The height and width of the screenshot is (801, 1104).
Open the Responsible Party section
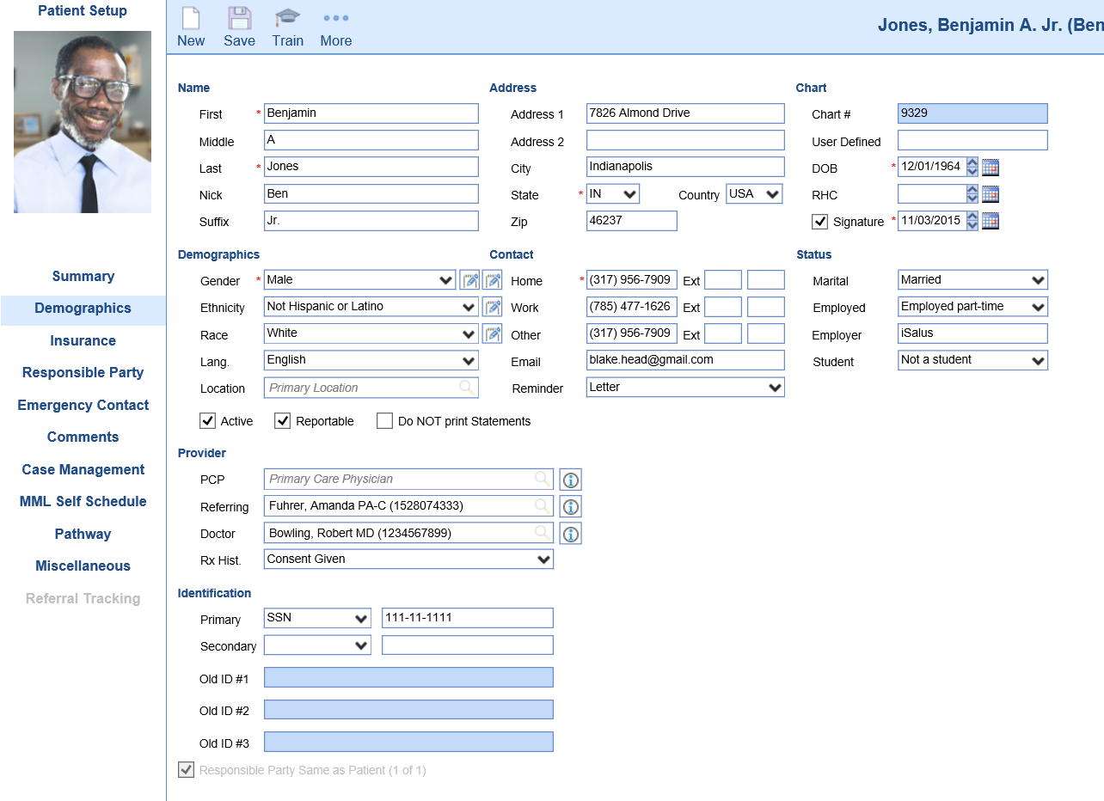[83, 372]
